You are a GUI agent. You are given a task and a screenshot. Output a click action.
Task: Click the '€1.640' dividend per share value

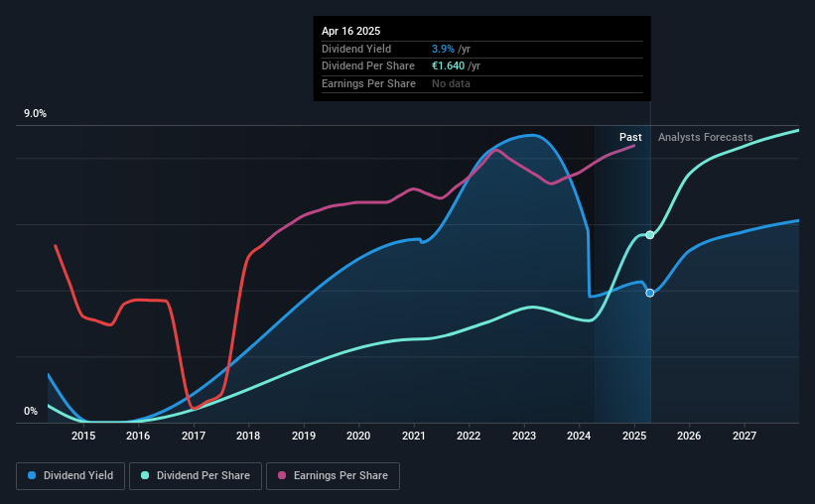448,66
